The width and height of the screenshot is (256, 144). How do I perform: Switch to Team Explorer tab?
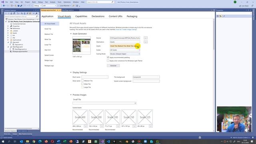[x=22, y=131]
